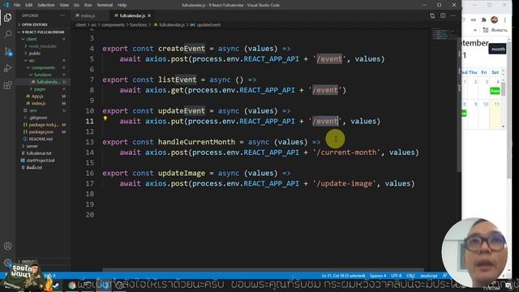This screenshot has width=519, height=292.
Task: Expand the node_modules folder
Action: click(x=42, y=46)
